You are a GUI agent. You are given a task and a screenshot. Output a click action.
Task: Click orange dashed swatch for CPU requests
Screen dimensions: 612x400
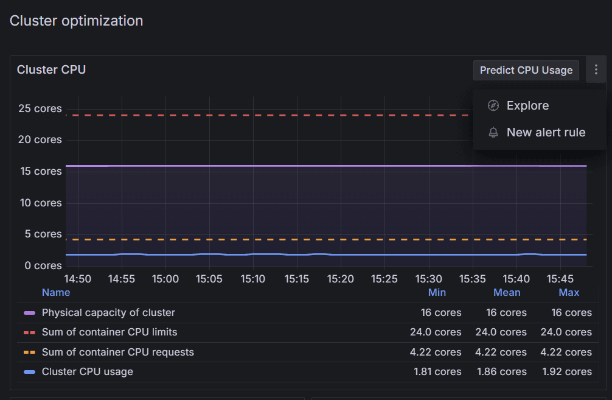coord(29,352)
